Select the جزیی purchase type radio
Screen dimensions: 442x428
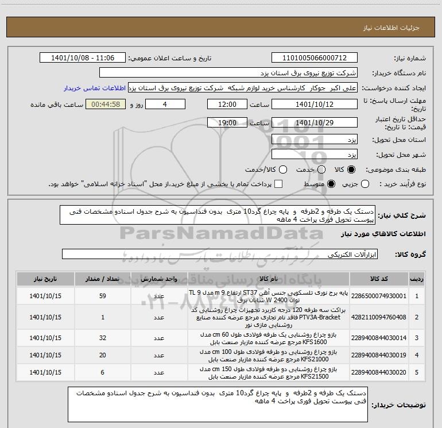(365, 184)
